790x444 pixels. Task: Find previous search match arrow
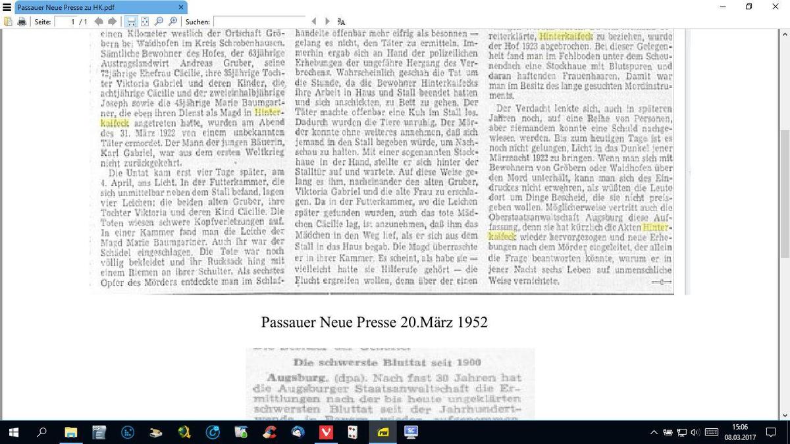pos(314,22)
